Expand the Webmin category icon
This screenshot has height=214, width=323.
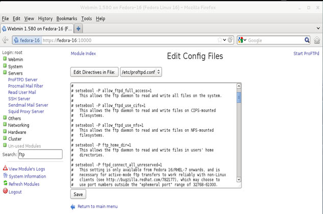click(5, 59)
